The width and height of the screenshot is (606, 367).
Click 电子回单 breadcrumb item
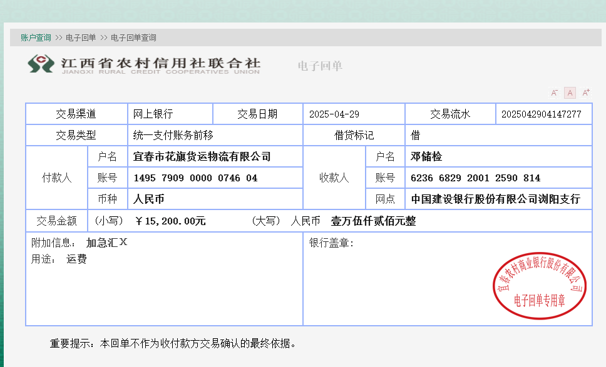coord(81,38)
